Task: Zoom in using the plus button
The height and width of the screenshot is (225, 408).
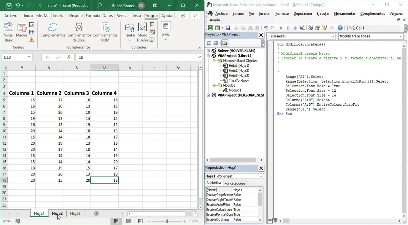Action: click(x=185, y=221)
